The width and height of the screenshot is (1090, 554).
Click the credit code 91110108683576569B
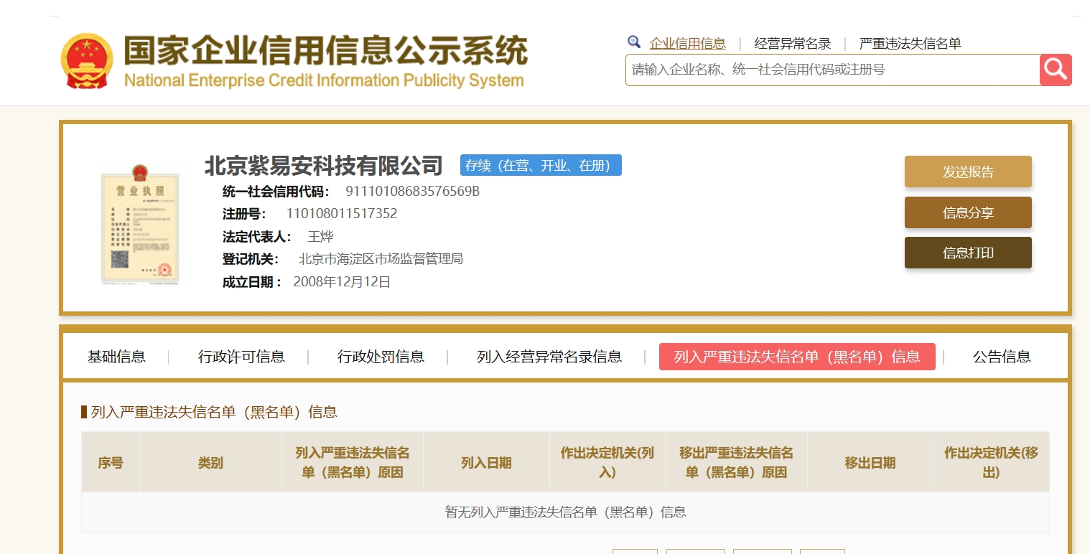coord(413,192)
